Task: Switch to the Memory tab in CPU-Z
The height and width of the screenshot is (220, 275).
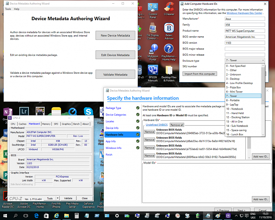Action: 46,124
